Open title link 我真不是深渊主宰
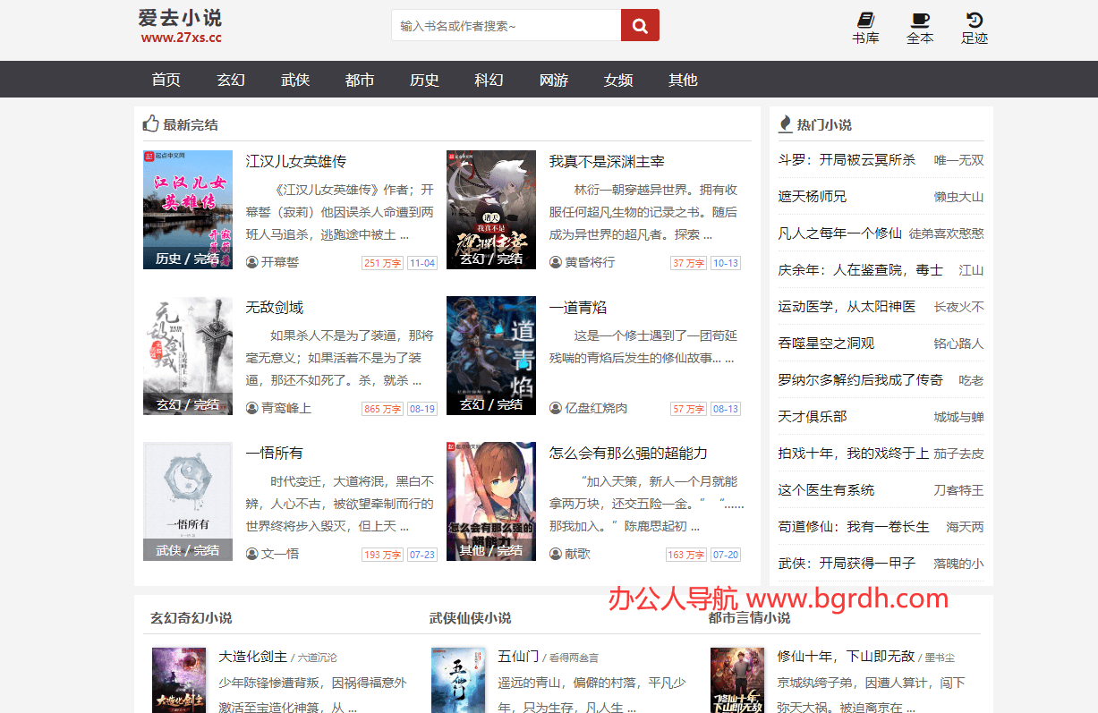The height and width of the screenshot is (713, 1098). [x=607, y=162]
